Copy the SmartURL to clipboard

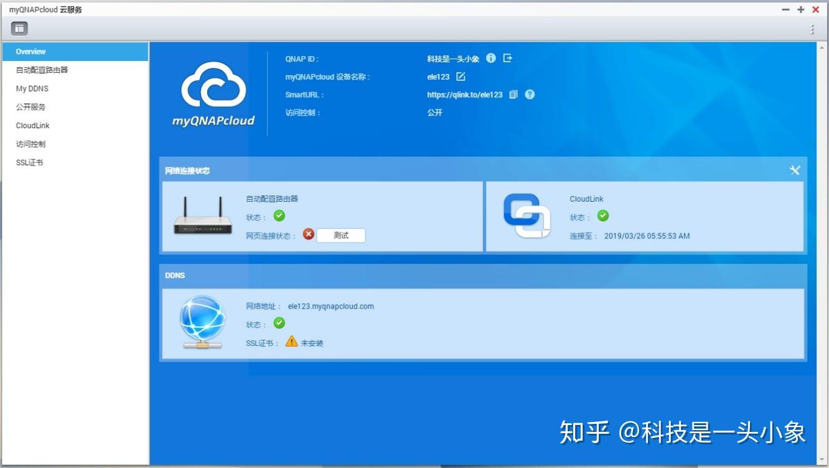point(513,95)
